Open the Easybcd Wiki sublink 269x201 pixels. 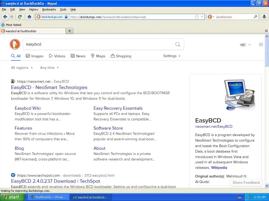point(28,108)
